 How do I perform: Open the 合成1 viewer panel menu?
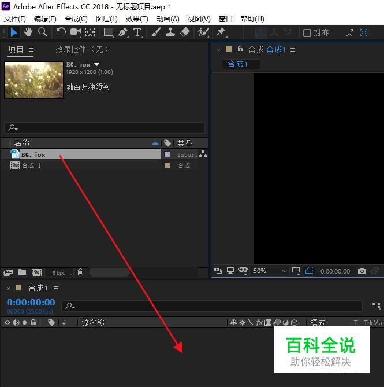pyautogui.click(x=293, y=50)
